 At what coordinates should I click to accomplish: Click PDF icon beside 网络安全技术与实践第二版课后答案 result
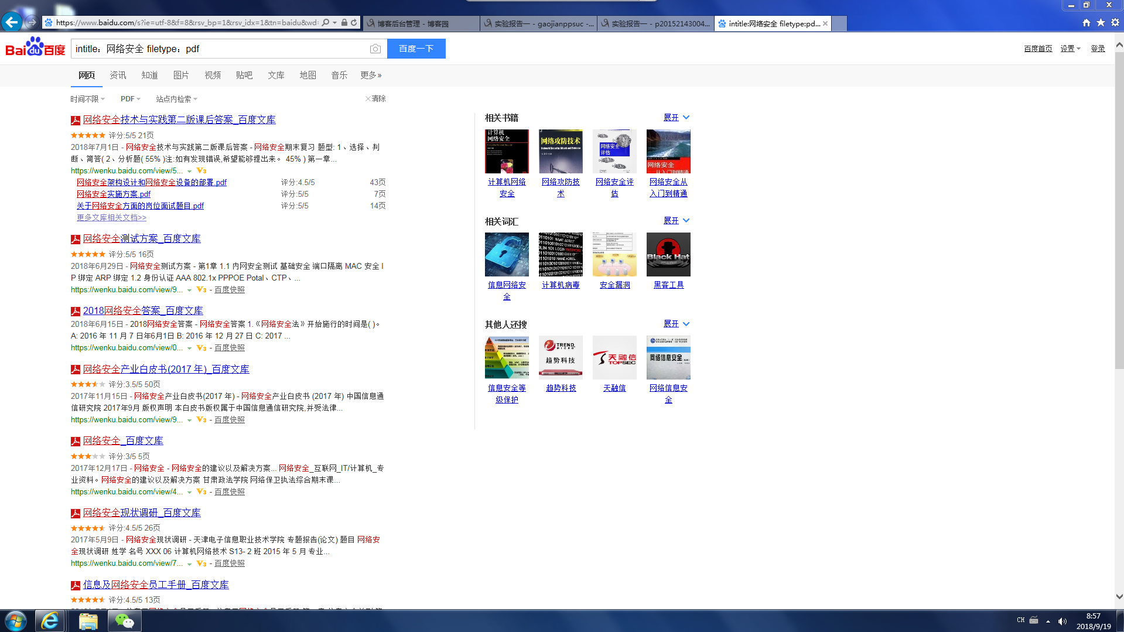pos(76,121)
